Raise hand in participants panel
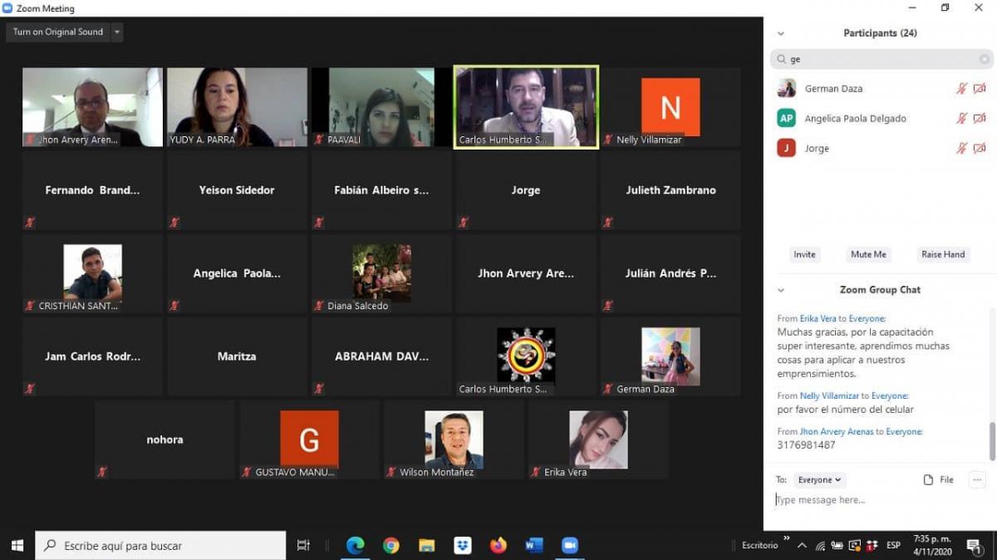The width and height of the screenshot is (997, 560). (x=942, y=254)
